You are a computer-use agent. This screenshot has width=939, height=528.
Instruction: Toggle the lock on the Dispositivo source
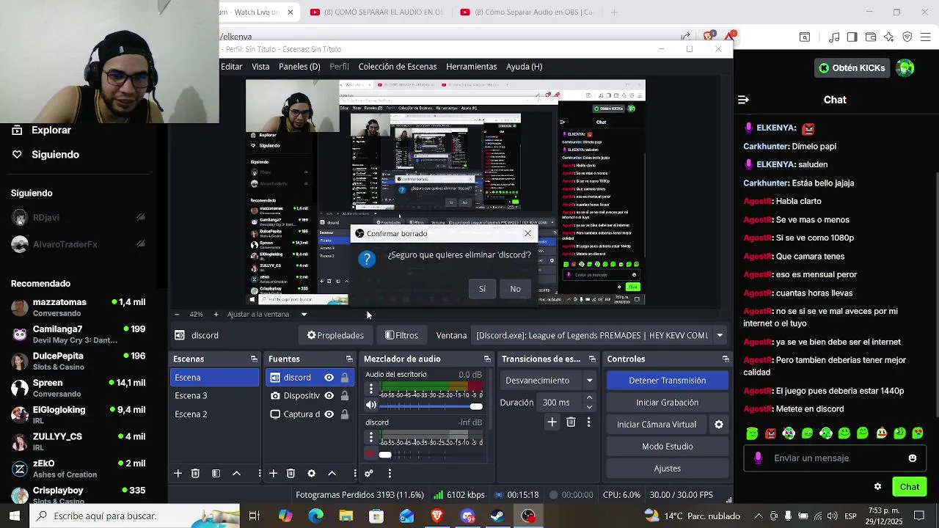coord(344,396)
